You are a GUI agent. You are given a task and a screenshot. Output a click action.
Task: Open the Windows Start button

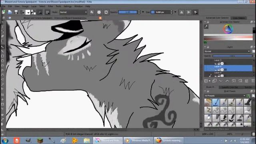click(x=5, y=140)
